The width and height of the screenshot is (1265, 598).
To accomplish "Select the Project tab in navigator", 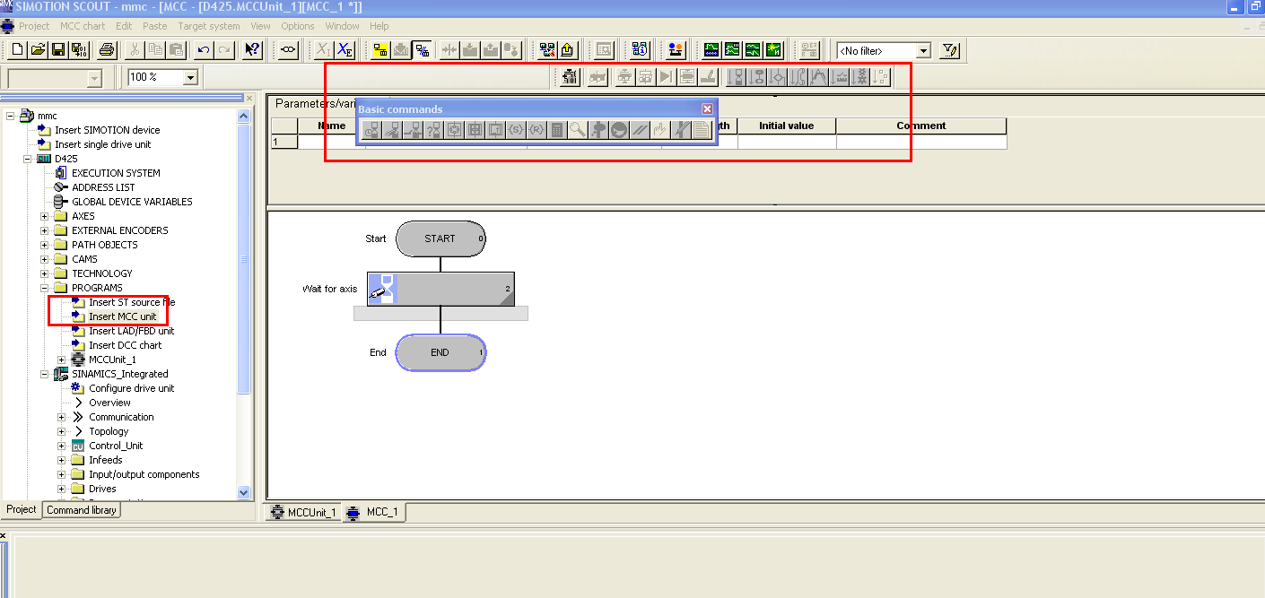I will point(22,509).
